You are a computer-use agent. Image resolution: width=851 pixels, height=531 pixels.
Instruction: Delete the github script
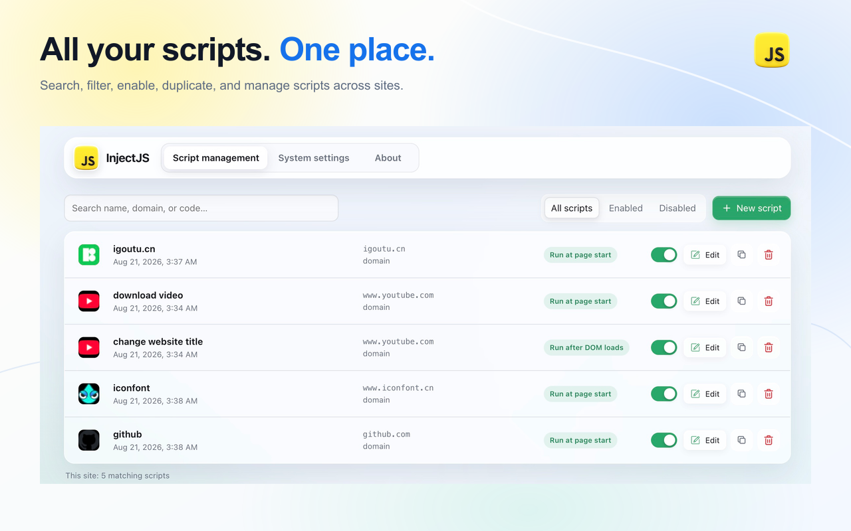(769, 440)
